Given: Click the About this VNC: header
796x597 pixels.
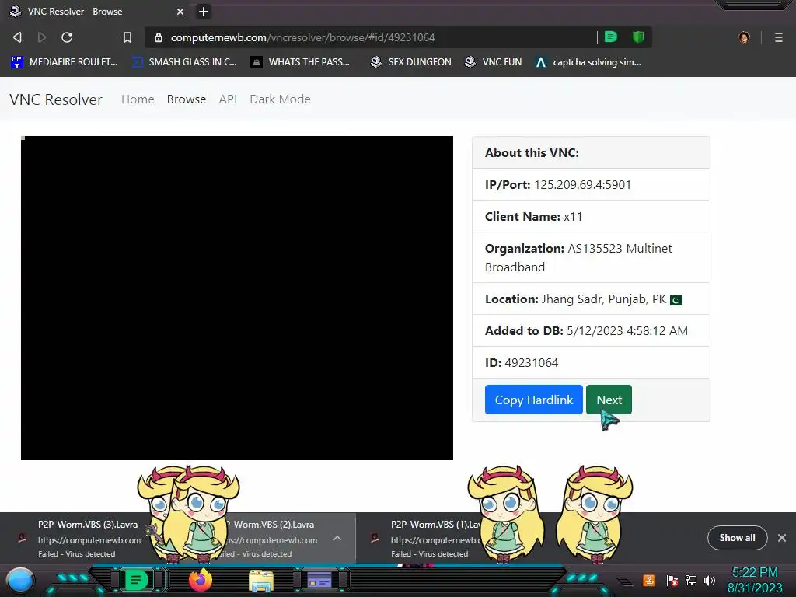Looking at the screenshot, I should (532, 153).
